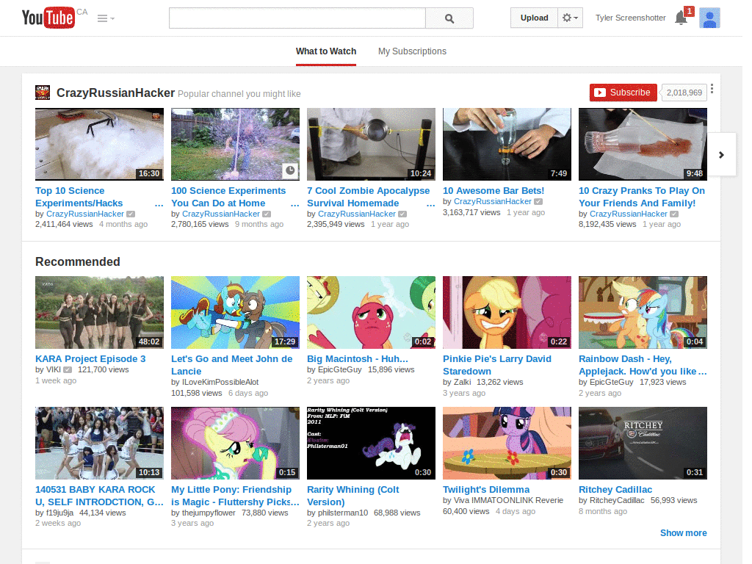Open 100 Science Experiments thumbnail
This screenshot has width=752, height=564.
point(235,145)
